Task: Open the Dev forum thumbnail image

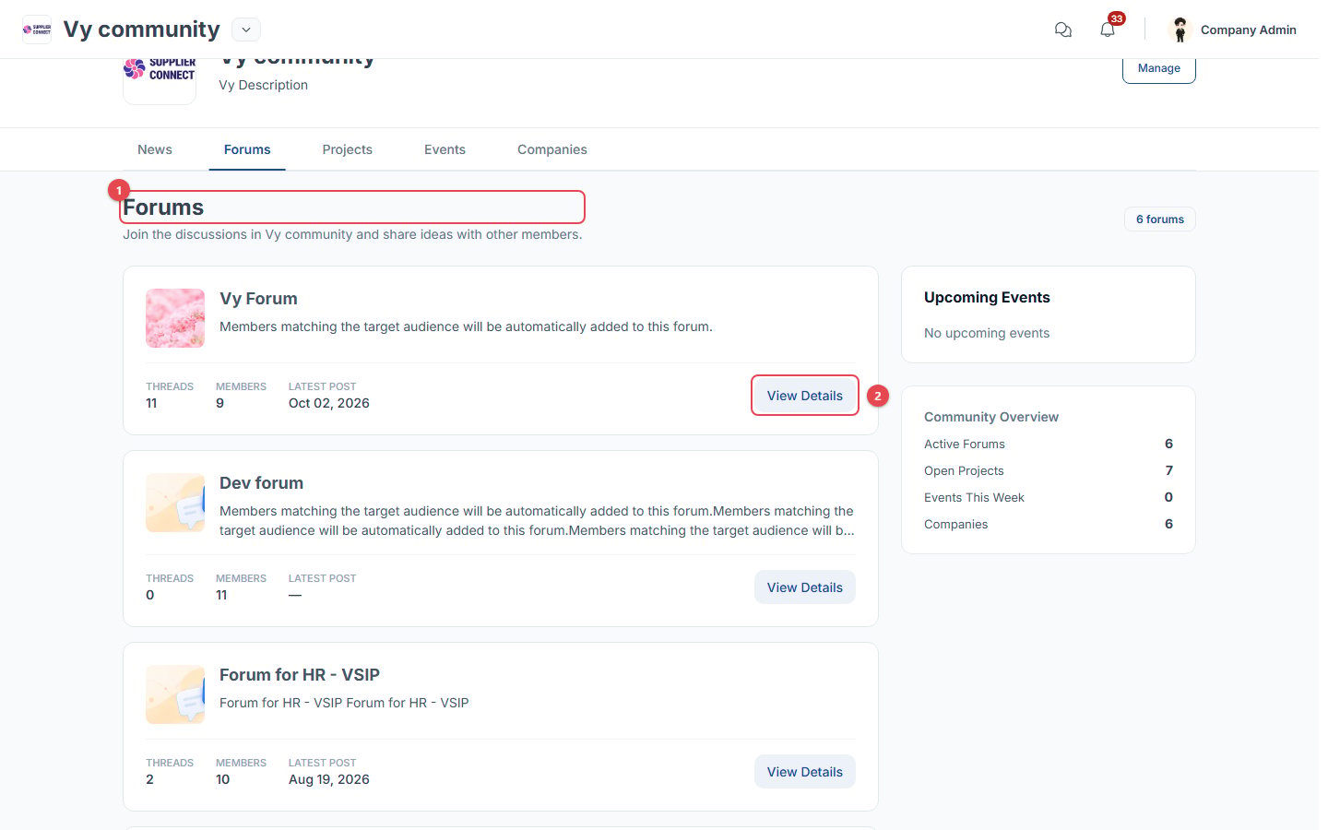Action: 175,503
